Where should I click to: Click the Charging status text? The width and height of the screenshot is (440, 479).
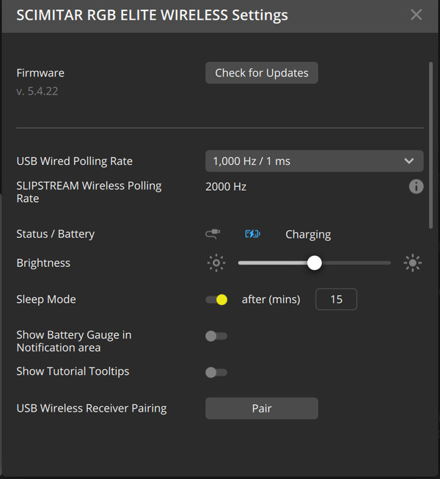point(308,235)
